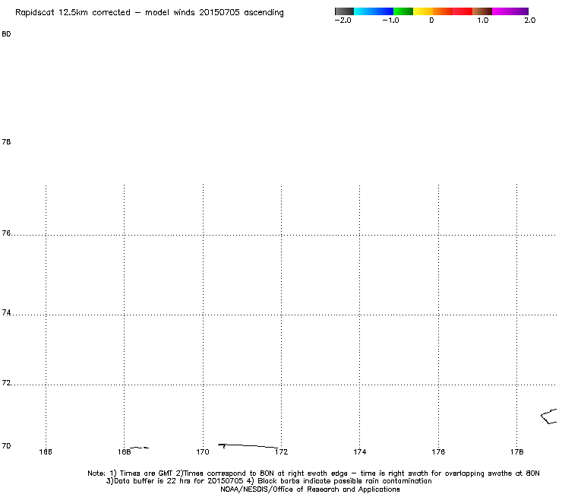The width and height of the screenshot is (562, 494).
Task: Click the note about data buffer 22 hrs
Action: tap(269, 481)
